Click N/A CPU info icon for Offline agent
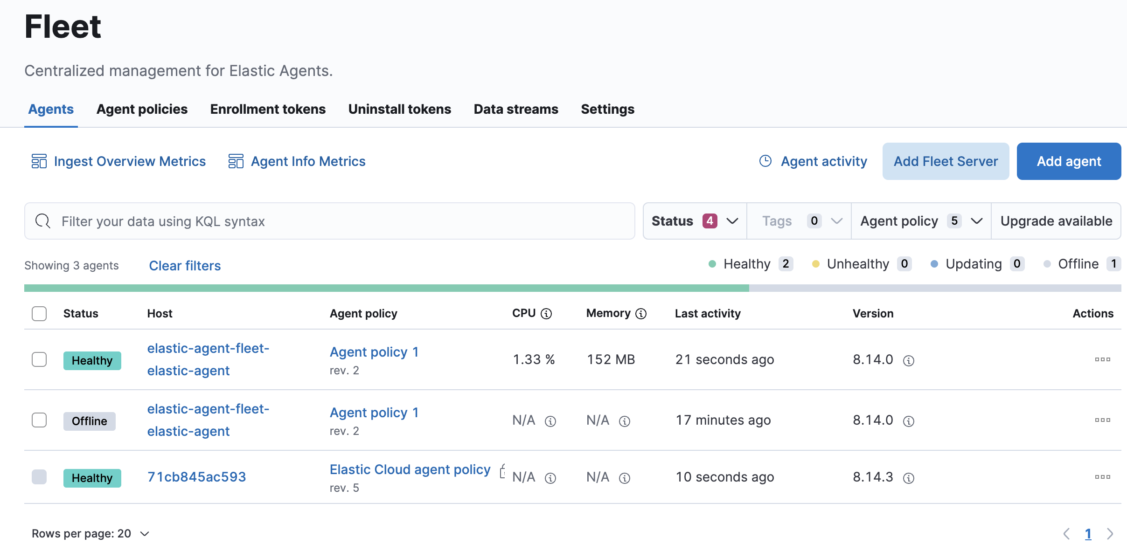The height and width of the screenshot is (551, 1127). tap(550, 421)
